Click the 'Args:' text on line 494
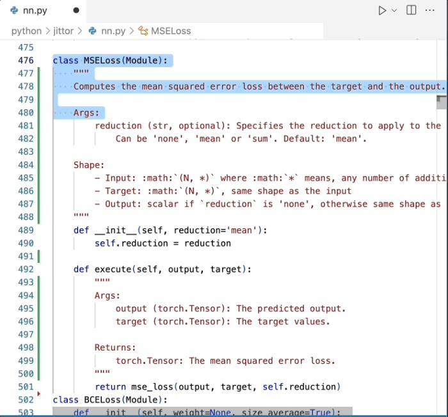 click(x=108, y=295)
